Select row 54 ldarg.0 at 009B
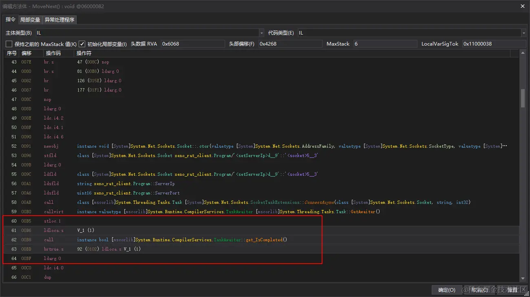Viewport: 530px width, 297px height. (261, 165)
